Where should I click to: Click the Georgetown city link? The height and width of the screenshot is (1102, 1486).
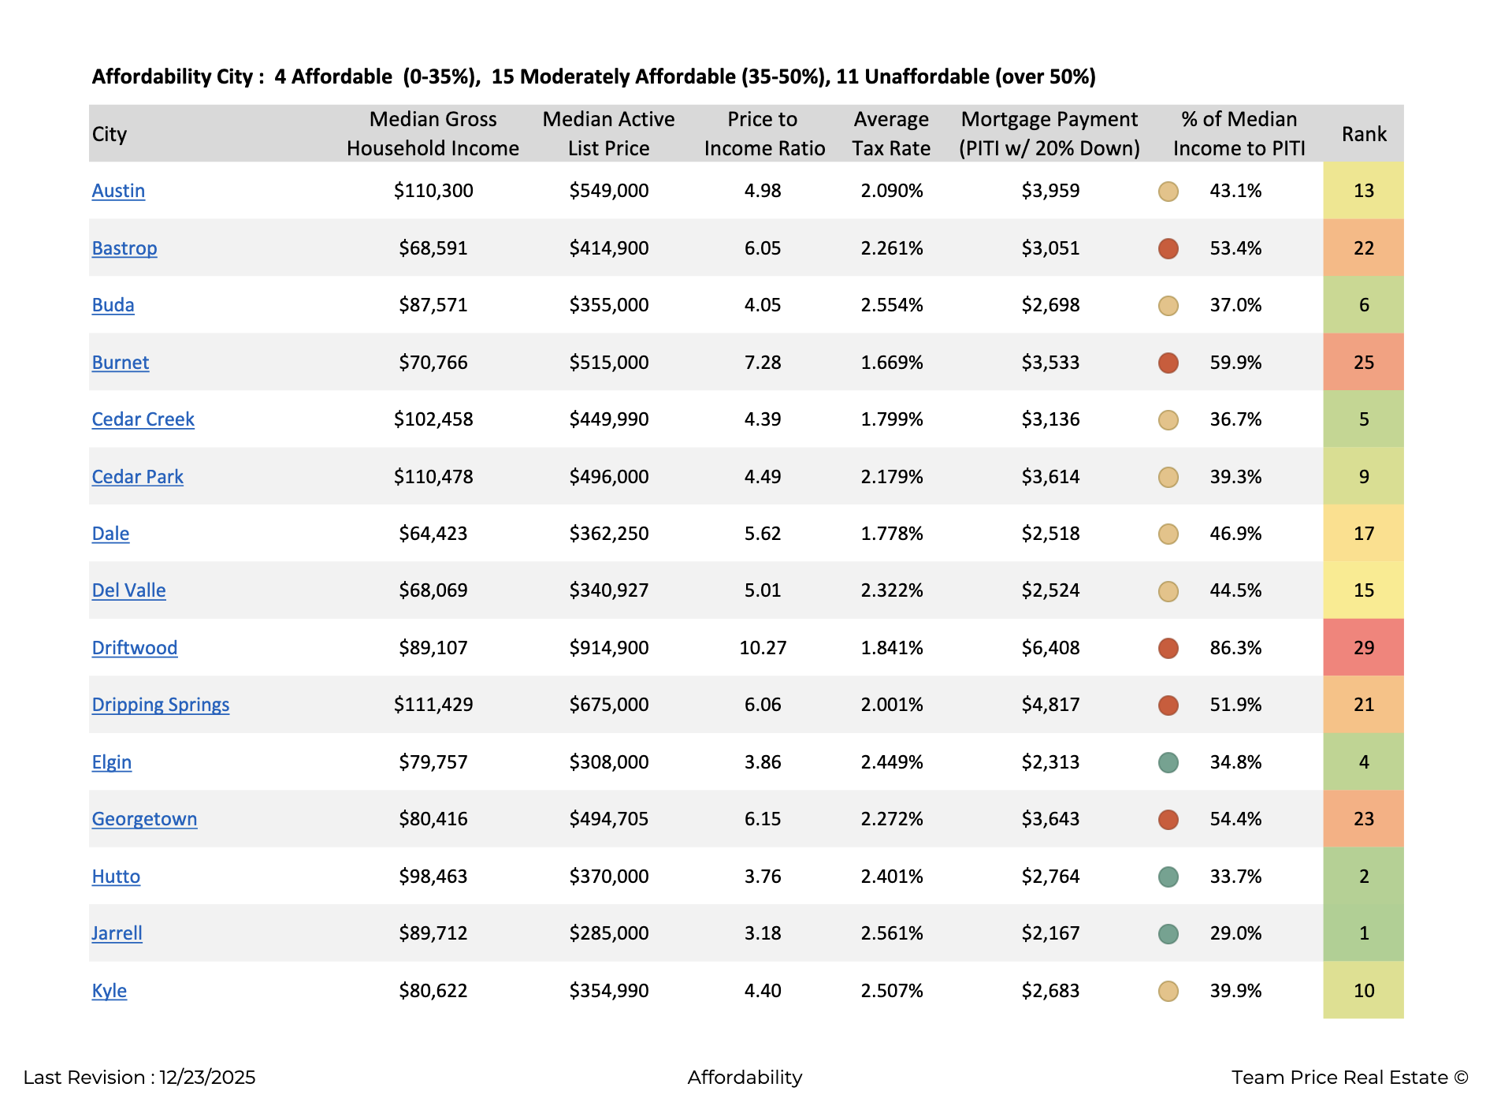(144, 819)
